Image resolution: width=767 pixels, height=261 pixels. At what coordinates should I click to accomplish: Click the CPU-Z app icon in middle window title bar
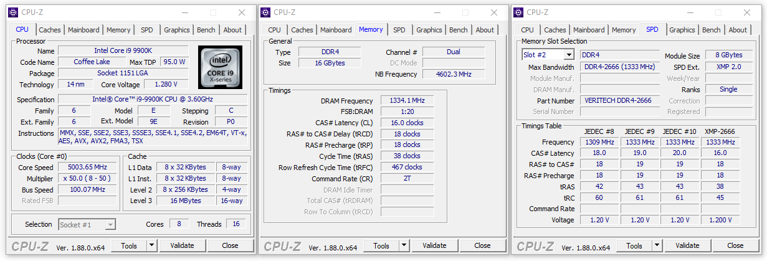(x=265, y=12)
